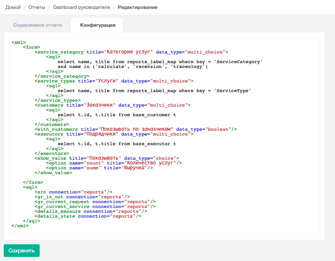Image resolution: width=335 pixels, height=261 pixels.
Task: Click the gr_in_out connection line
Action: tap(82, 197)
